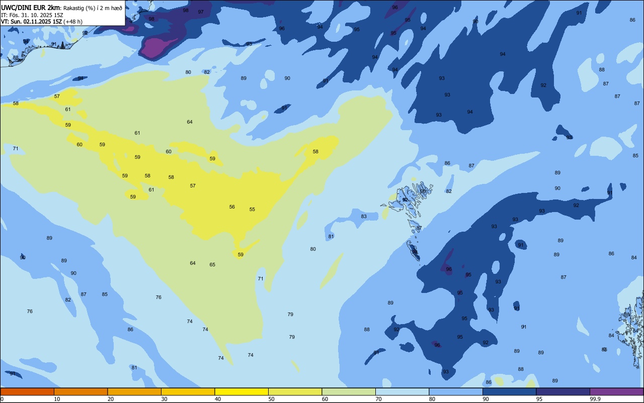Click the humidity value '65' on the map

tap(212, 265)
